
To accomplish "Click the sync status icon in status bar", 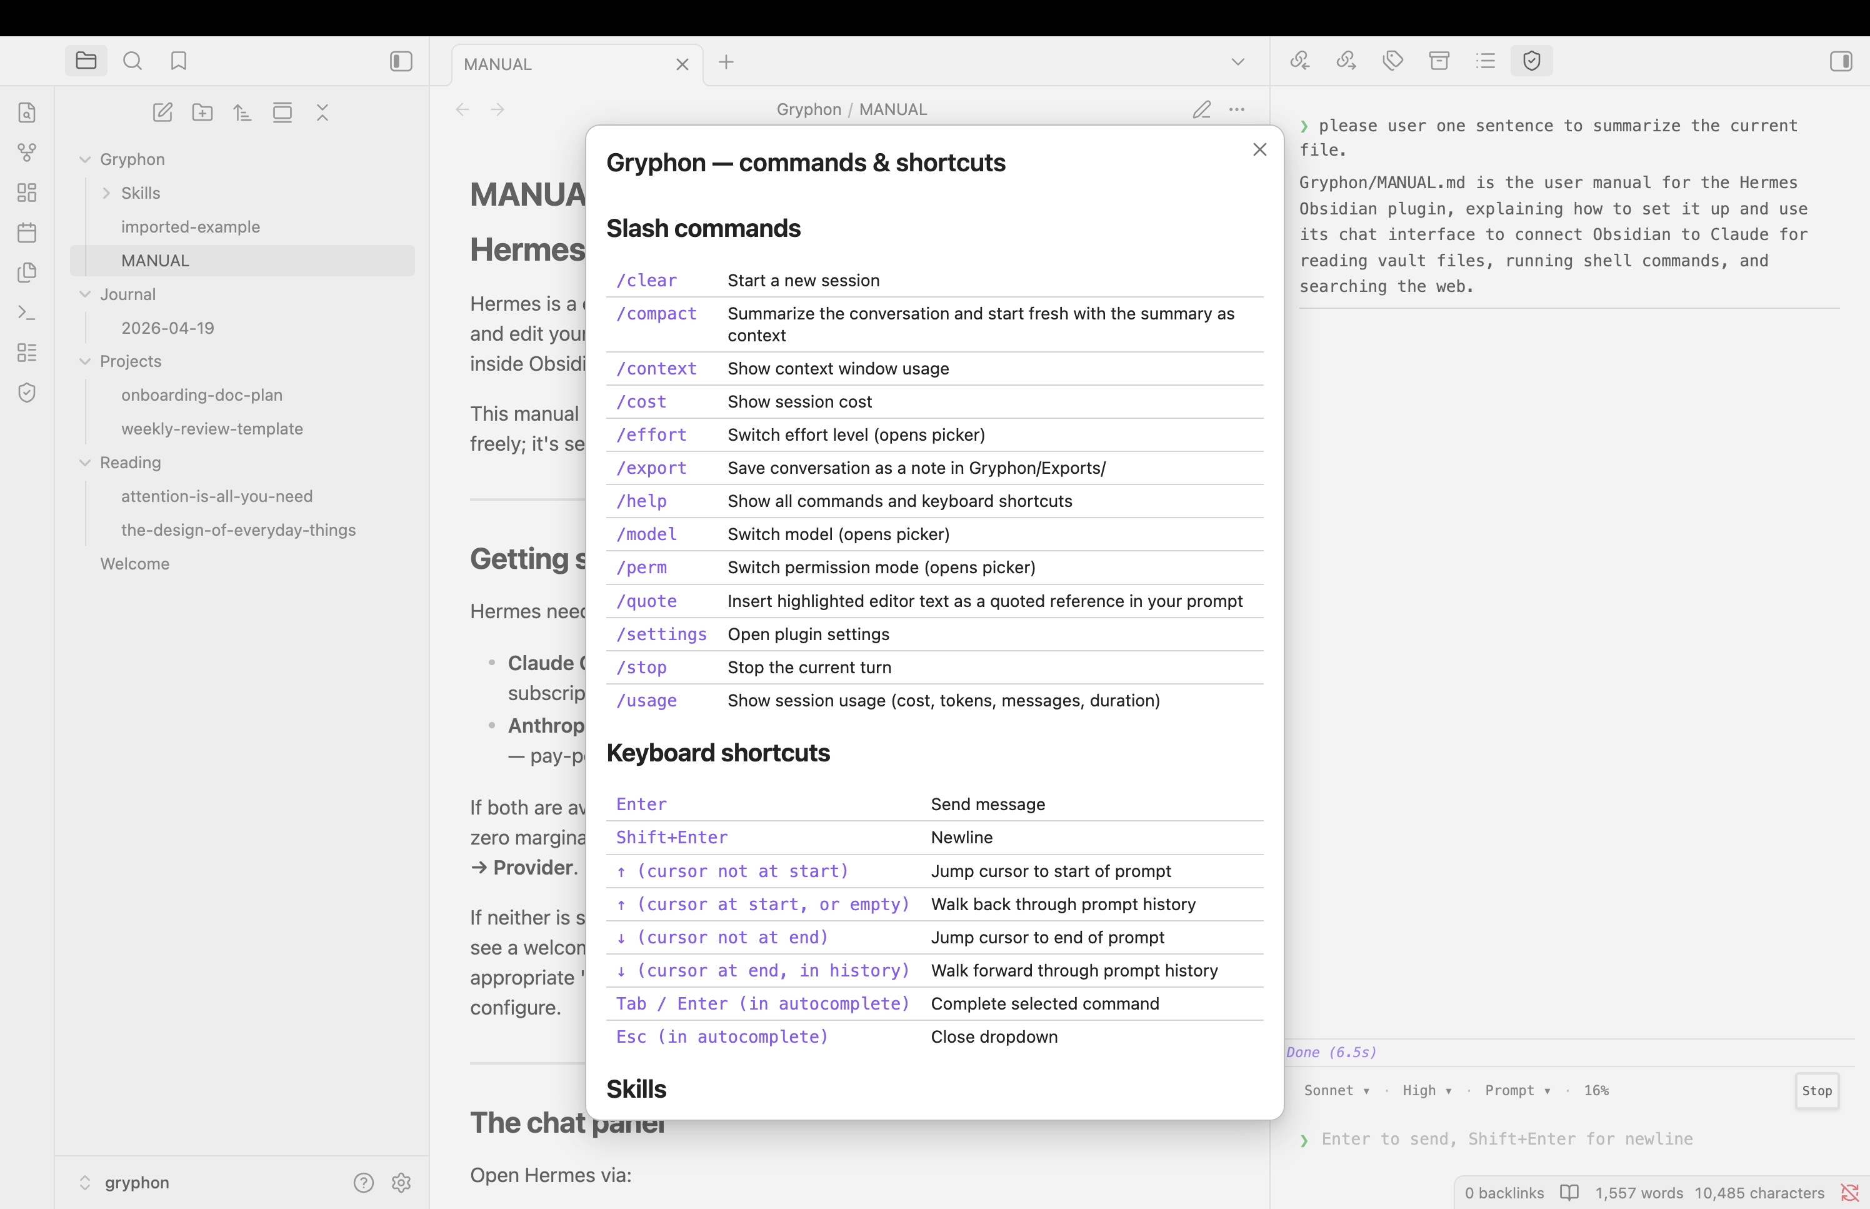I will (1849, 1193).
